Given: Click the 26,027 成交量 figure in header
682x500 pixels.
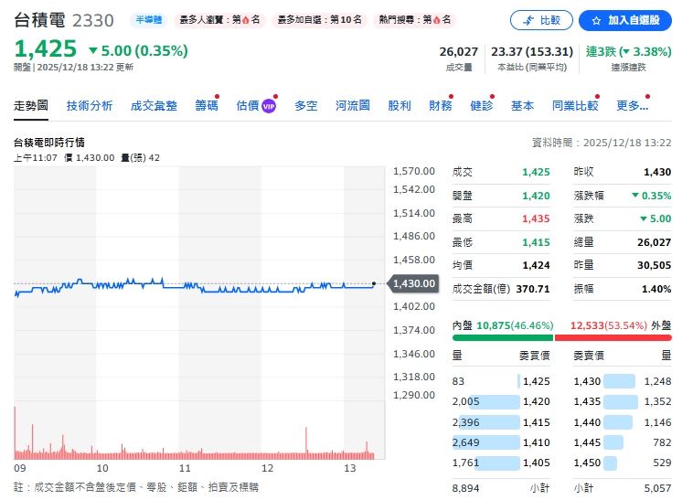Looking at the screenshot, I should (x=458, y=52).
